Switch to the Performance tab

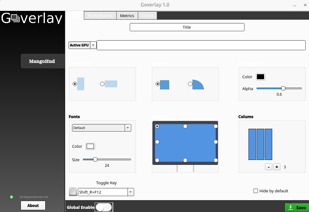[x=100, y=16]
